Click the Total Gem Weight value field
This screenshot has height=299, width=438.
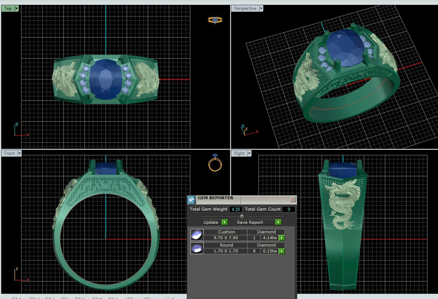(x=235, y=209)
